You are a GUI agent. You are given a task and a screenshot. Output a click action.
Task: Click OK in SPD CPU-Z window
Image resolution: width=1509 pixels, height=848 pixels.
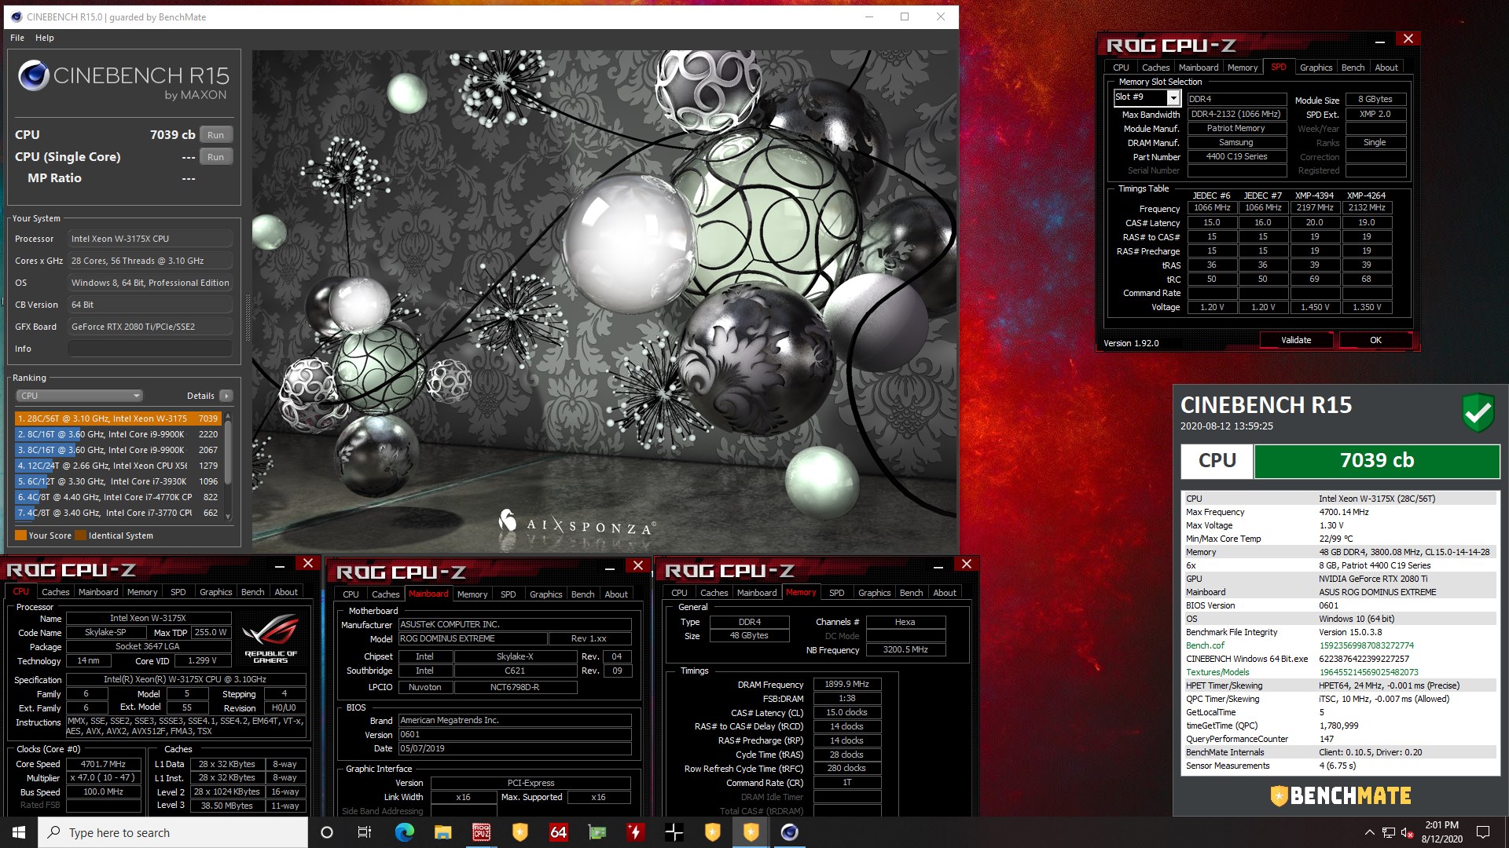(1375, 340)
